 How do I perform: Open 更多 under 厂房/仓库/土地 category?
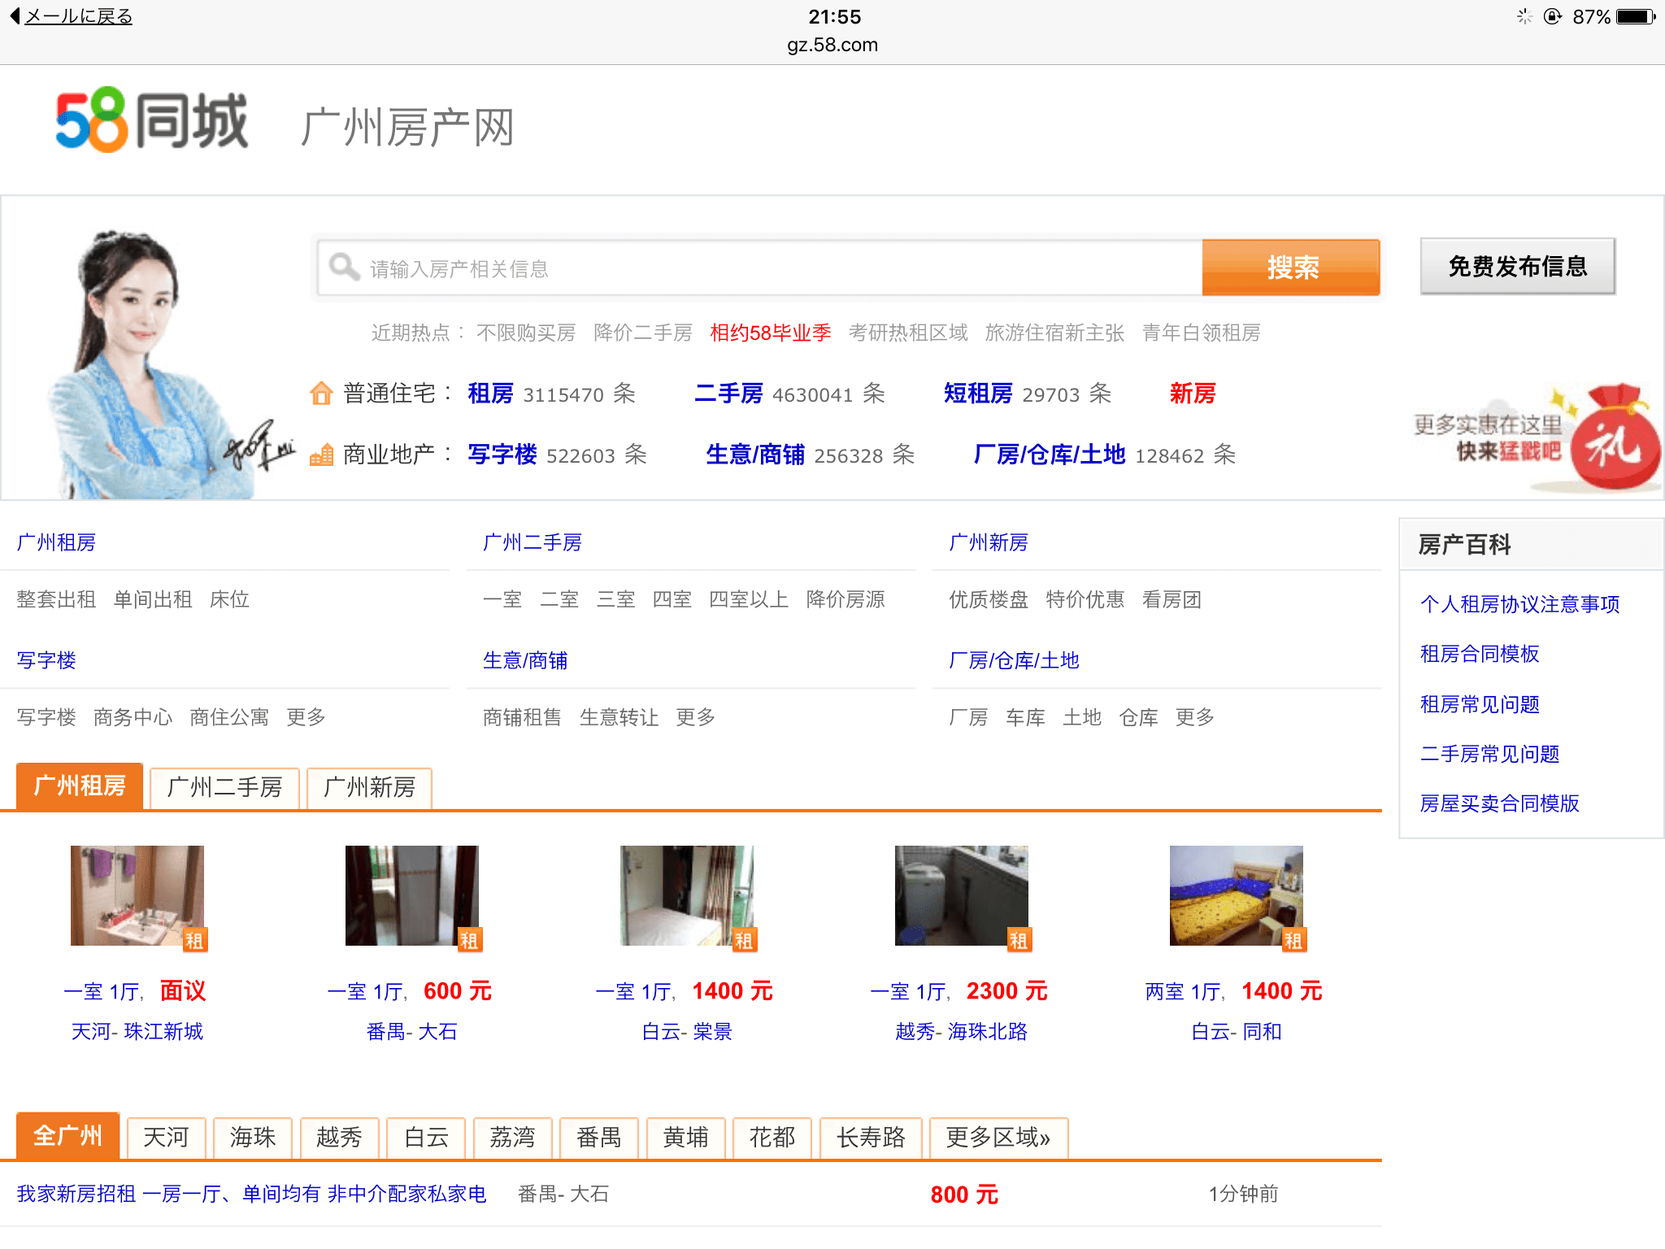1194,717
